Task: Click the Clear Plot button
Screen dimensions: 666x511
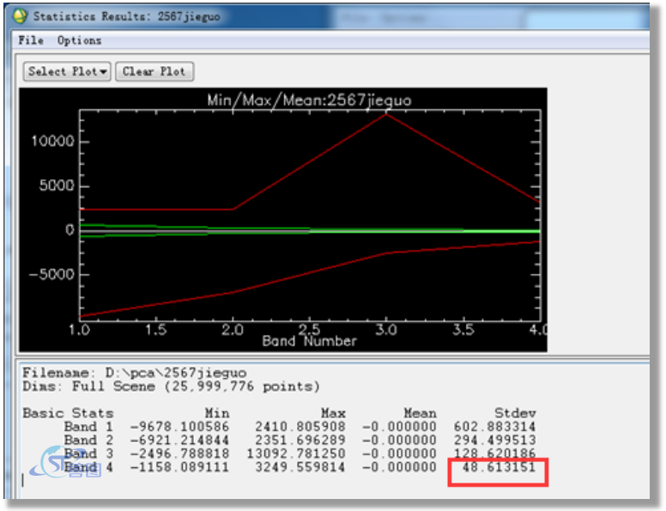Action: click(154, 71)
